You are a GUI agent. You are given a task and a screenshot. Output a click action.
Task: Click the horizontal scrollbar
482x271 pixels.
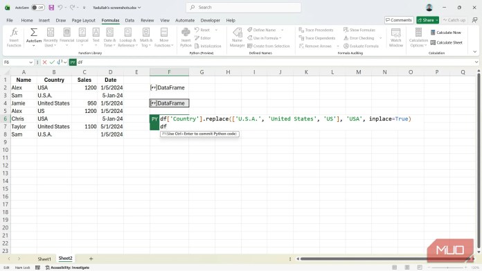pos(386,259)
